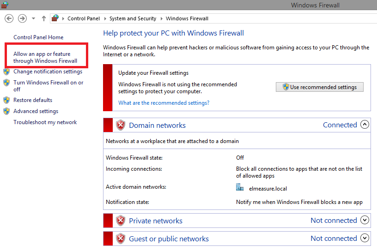Click Incoming connections label
377x251 pixels.
(x=134, y=169)
